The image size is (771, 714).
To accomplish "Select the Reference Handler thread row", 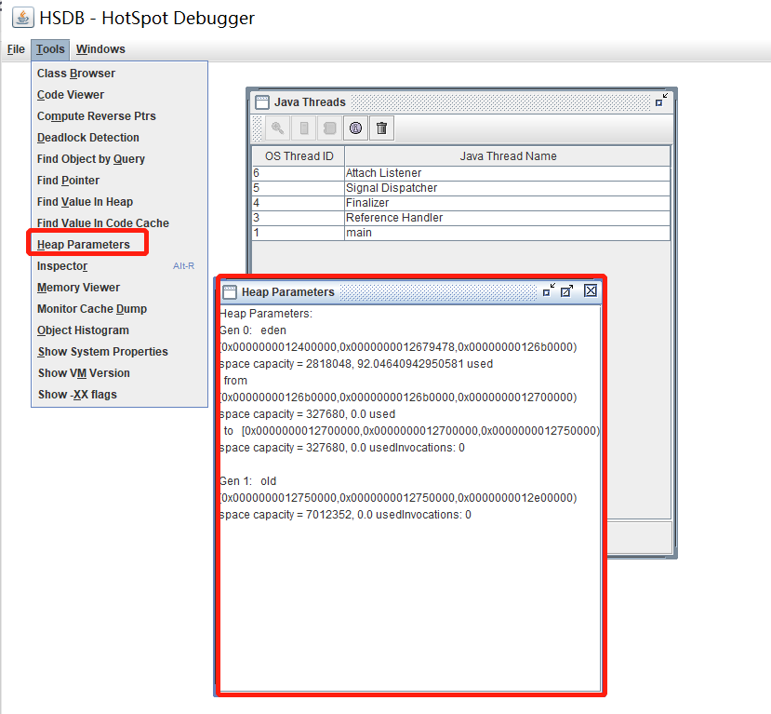I will (x=460, y=218).
